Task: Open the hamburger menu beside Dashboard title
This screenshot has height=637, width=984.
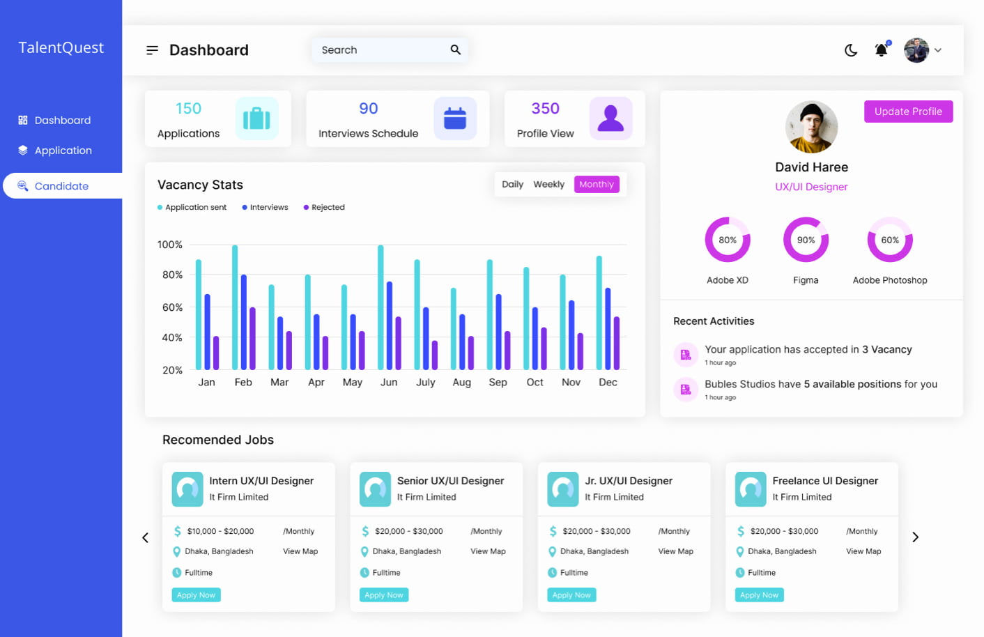Action: [x=152, y=49]
